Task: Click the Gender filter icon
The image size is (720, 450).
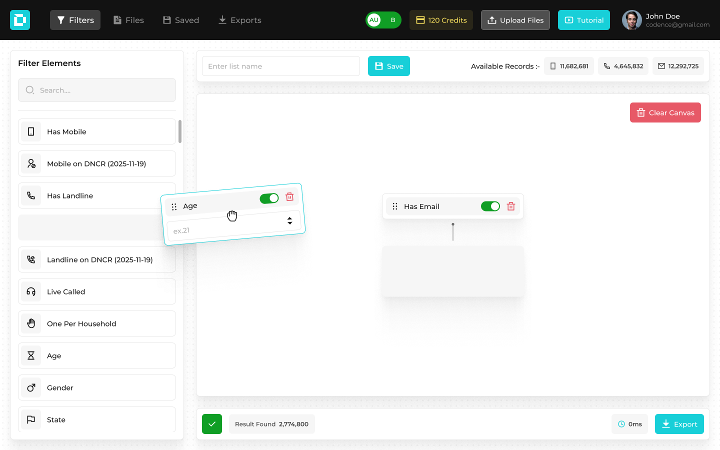Action: click(31, 387)
